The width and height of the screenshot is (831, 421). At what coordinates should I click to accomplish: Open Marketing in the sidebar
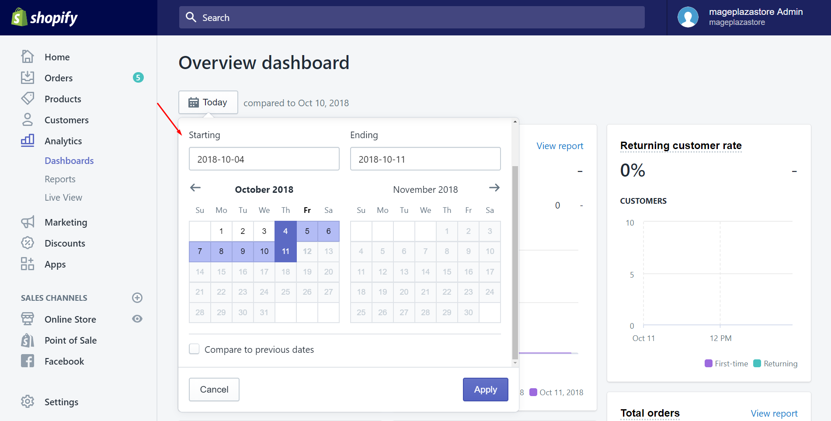coord(66,222)
